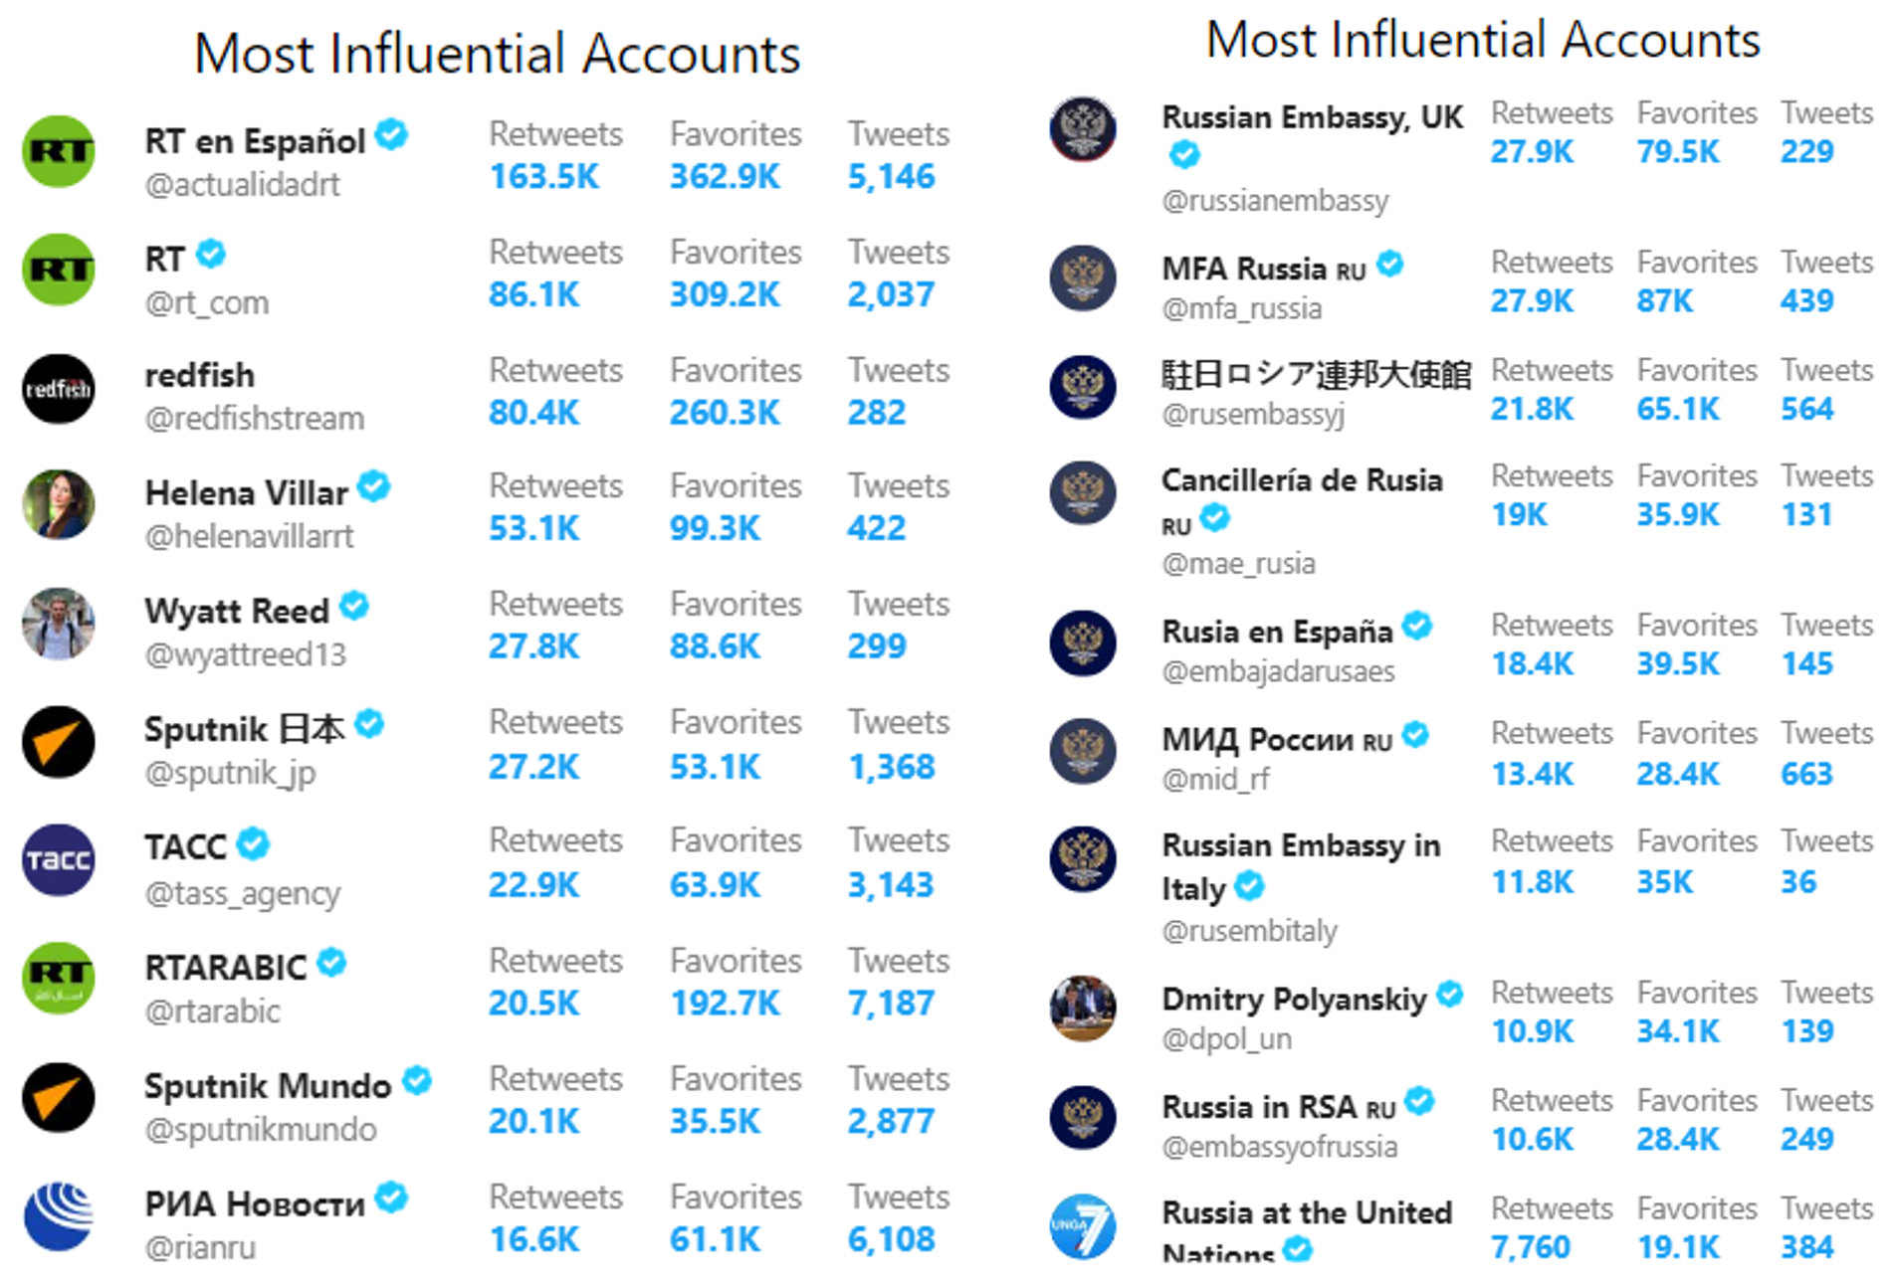Screen dimensions: 1891x1287
Task: Select the Russia at the United Nations logo
Action: (1083, 1226)
